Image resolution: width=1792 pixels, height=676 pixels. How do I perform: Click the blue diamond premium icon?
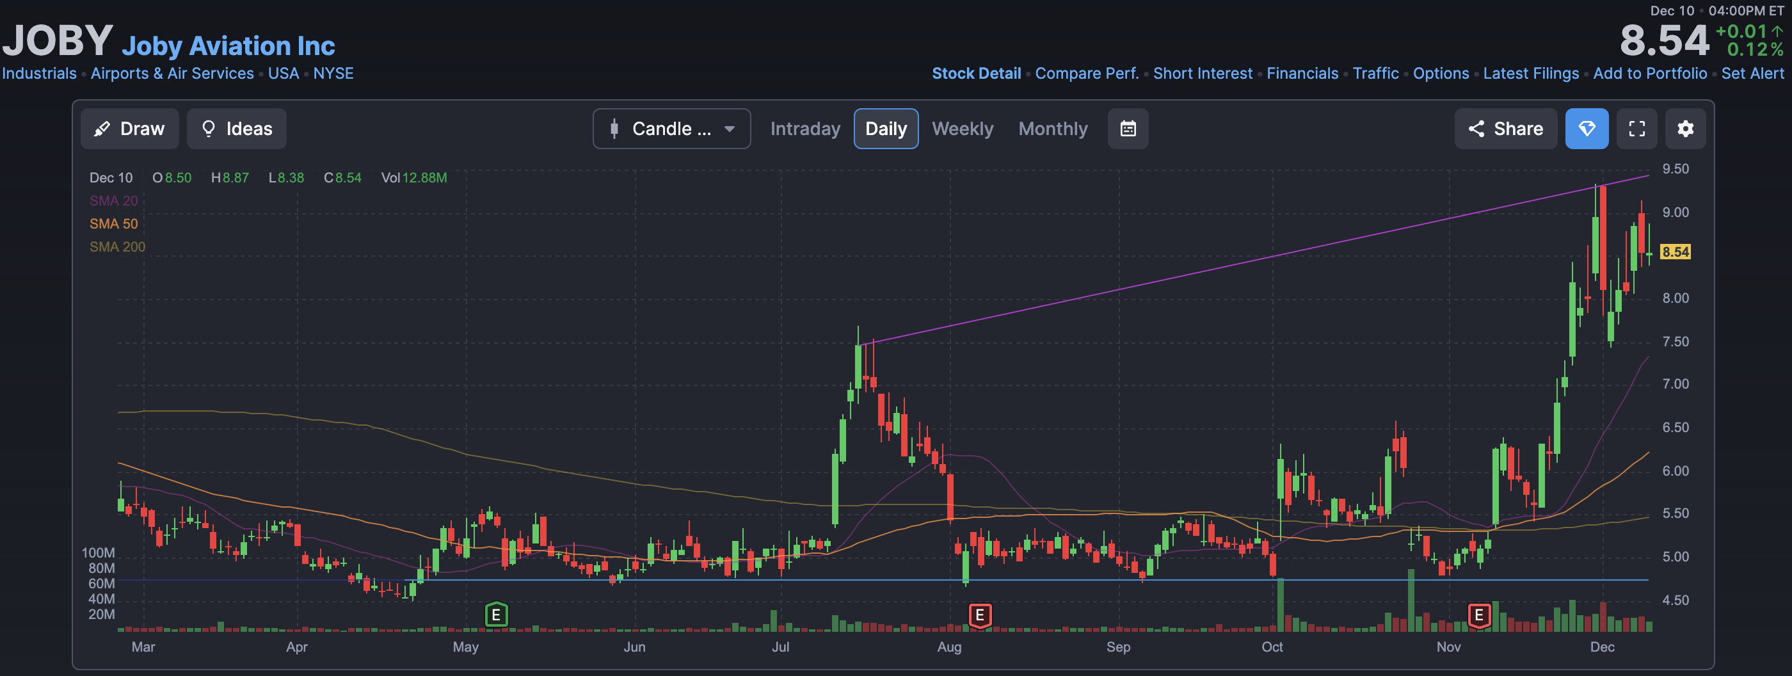1587,129
